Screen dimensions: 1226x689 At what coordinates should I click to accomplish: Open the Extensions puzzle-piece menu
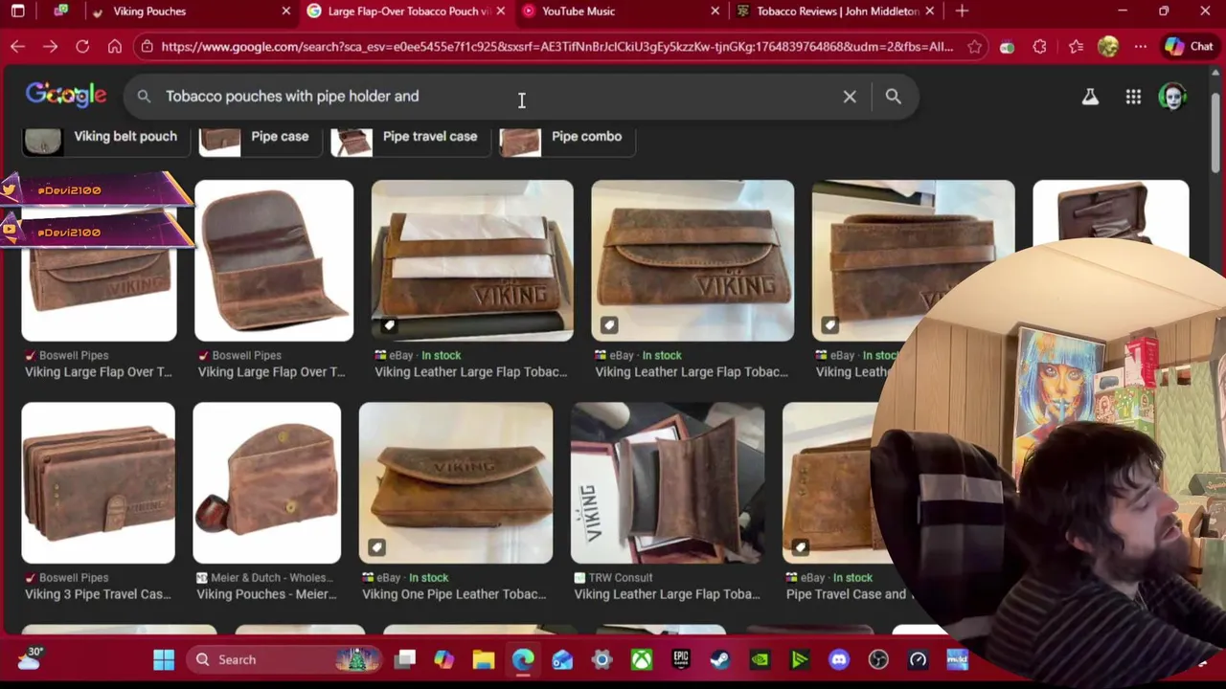coord(1039,46)
